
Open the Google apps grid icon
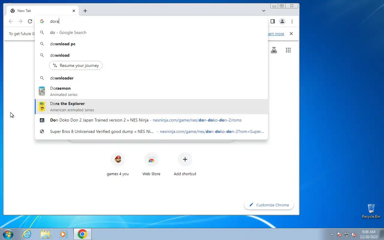coord(288,50)
